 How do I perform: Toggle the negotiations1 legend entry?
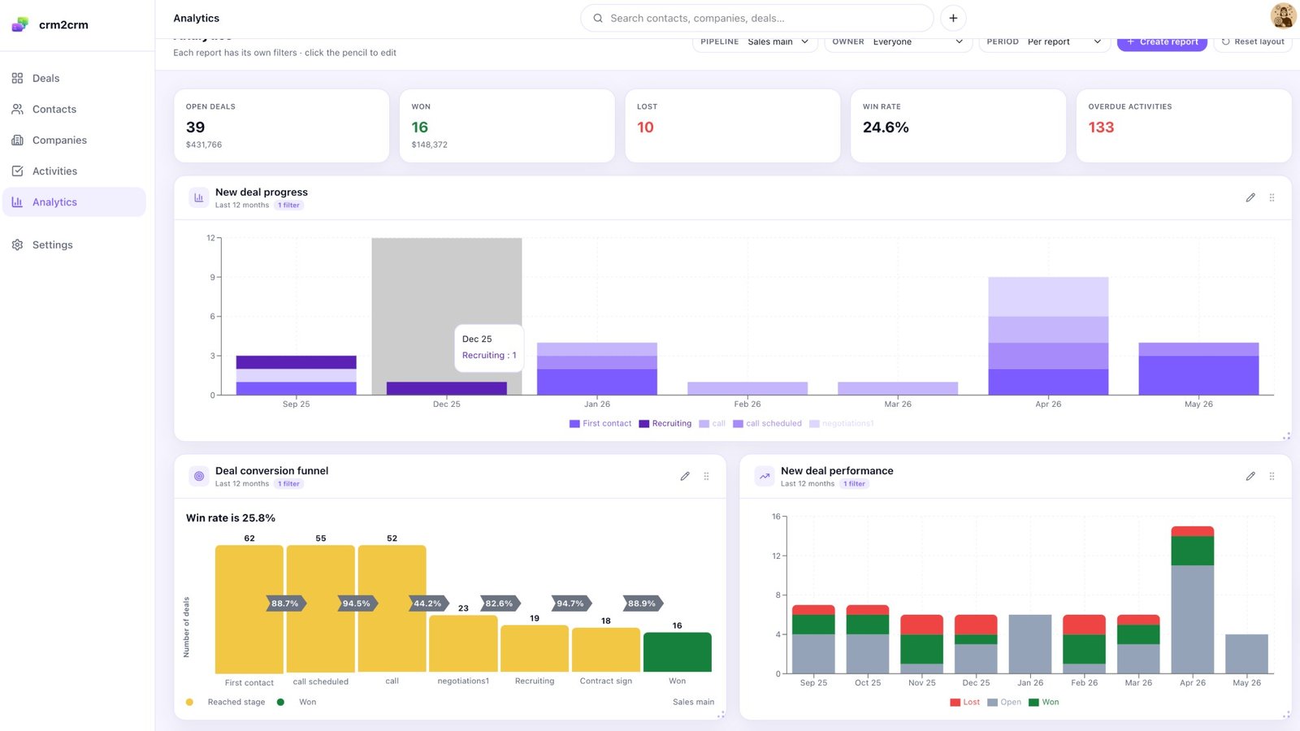click(x=842, y=424)
